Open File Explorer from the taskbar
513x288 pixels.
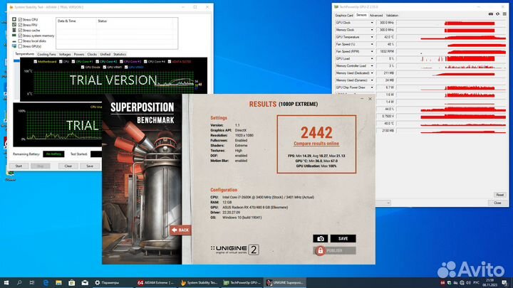coord(58,283)
